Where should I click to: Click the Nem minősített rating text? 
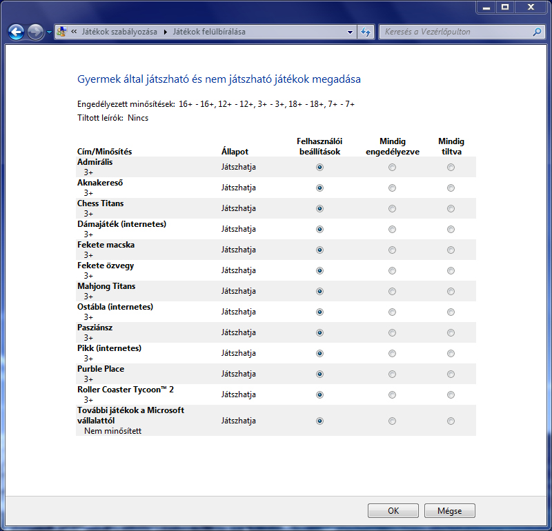112,431
